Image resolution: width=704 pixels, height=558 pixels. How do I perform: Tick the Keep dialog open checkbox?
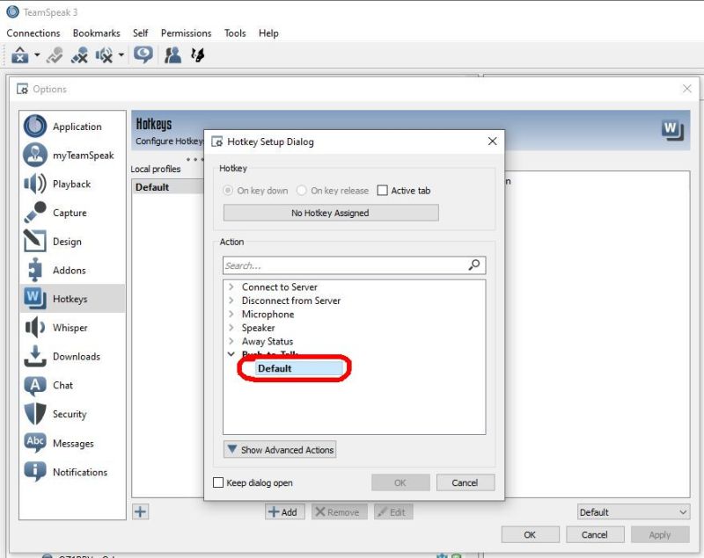218,482
